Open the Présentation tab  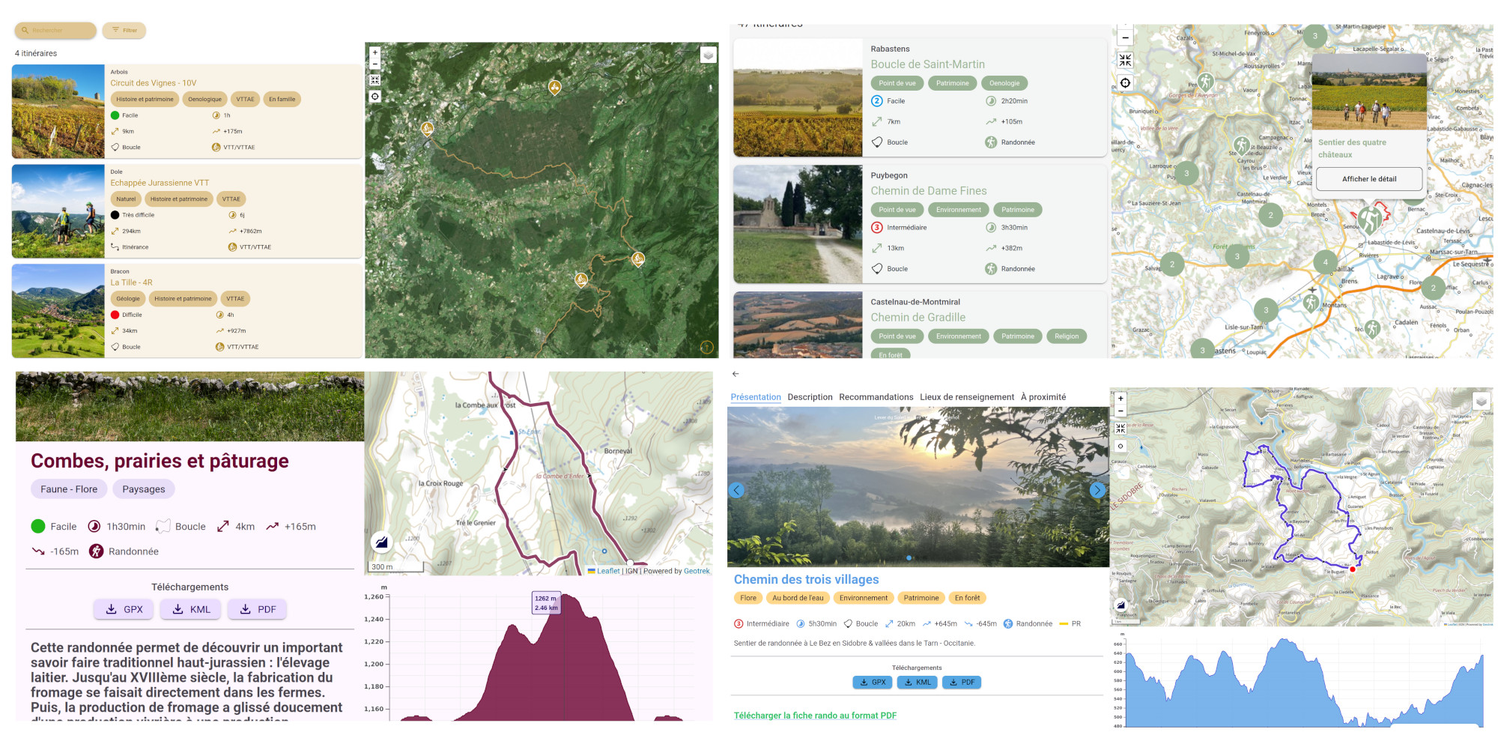point(756,397)
